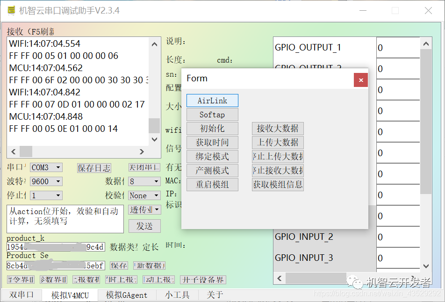Open the 透传 transmission mode dropdown

point(144,209)
